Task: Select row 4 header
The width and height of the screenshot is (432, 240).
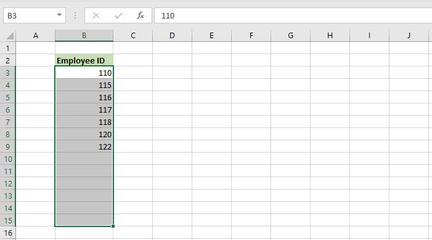Action: click(x=8, y=85)
